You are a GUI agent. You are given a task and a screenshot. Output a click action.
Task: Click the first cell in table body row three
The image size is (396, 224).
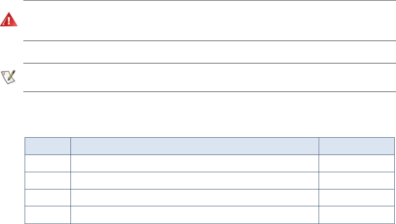[48, 198]
